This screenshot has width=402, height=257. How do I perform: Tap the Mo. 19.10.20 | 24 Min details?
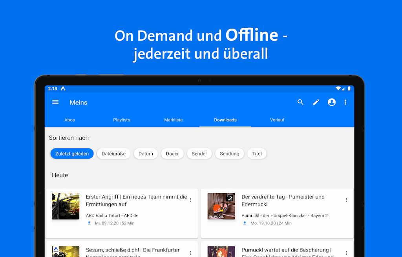click(x=271, y=223)
